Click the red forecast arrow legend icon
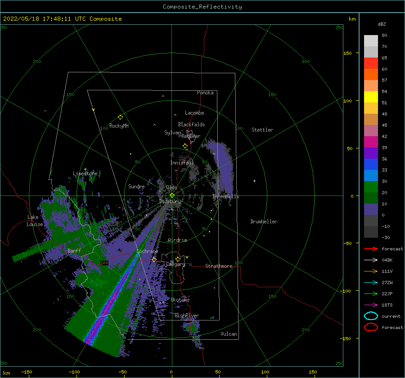 coord(371,249)
